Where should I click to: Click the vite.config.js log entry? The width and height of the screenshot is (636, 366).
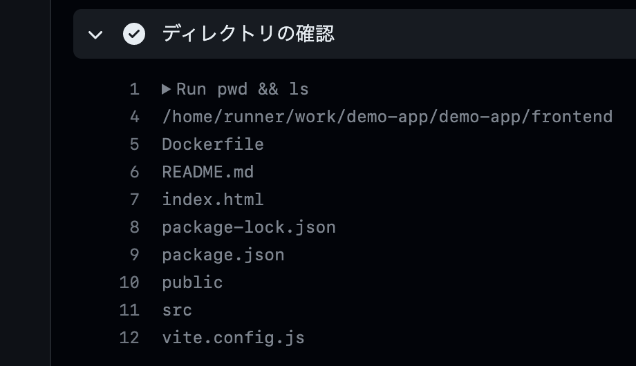tap(234, 338)
